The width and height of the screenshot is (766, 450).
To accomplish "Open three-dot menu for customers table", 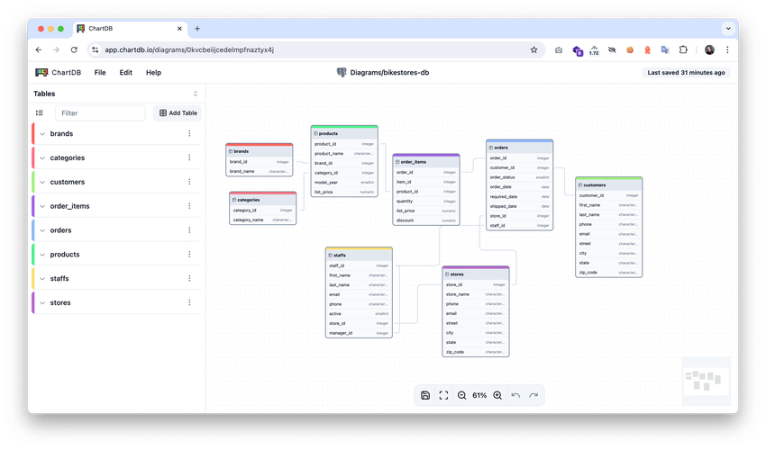I will (x=189, y=182).
